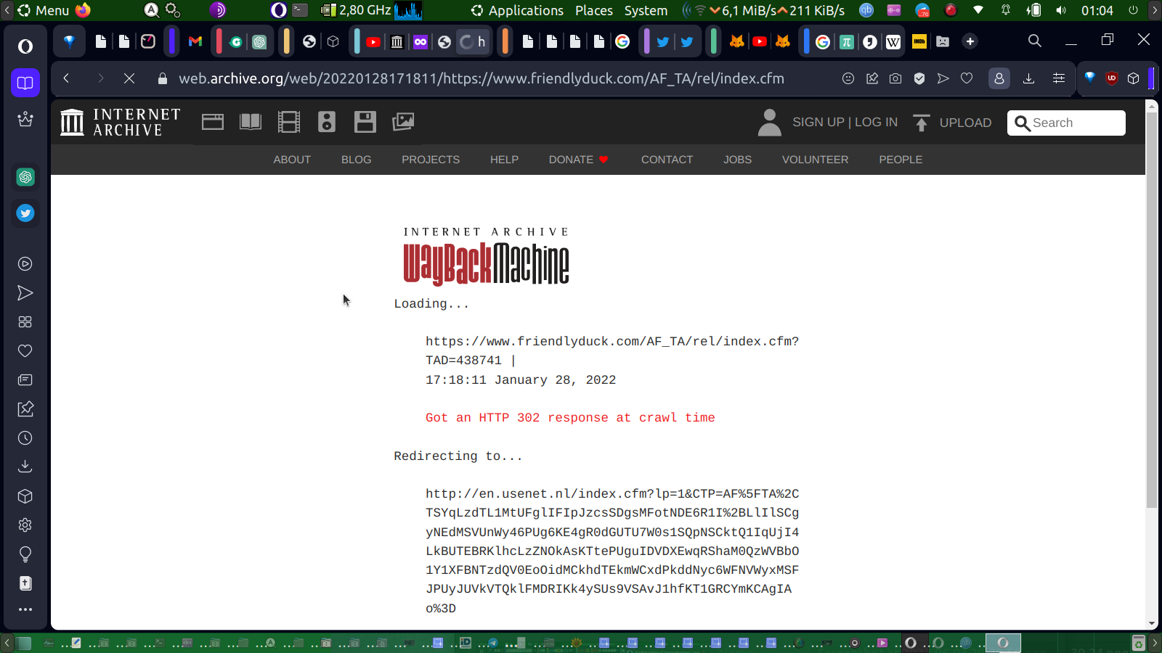Open the VOLUNTEER link
This screenshot has height=653, width=1162.
[x=815, y=160]
